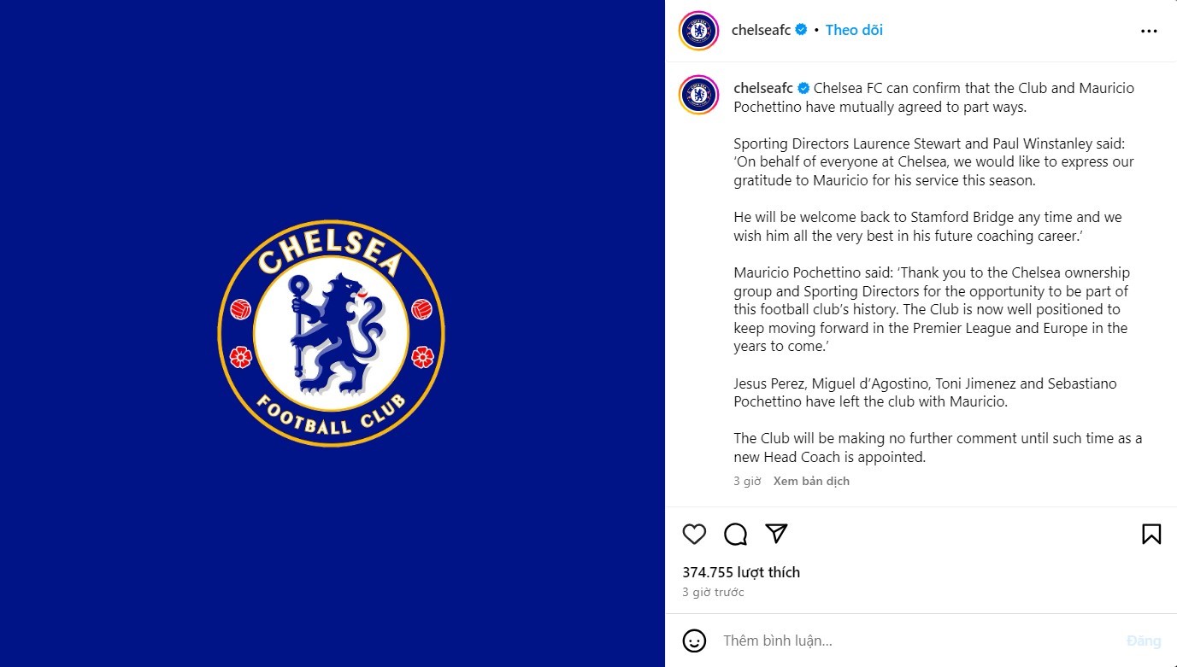Screen dimensions: 1177x667
Task: Click verified badge next to header username
Action: click(x=802, y=30)
